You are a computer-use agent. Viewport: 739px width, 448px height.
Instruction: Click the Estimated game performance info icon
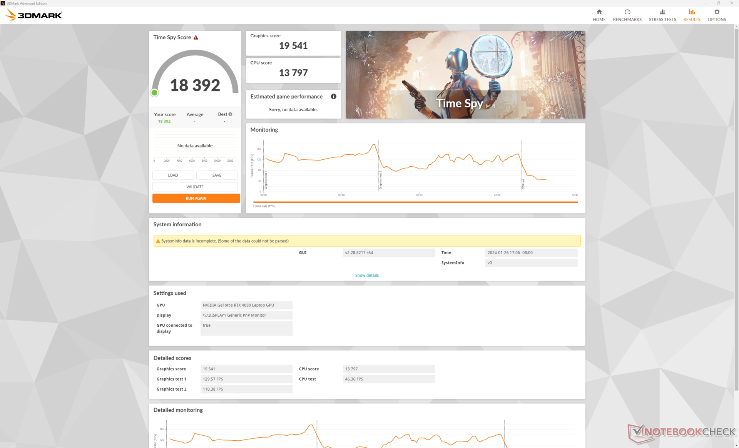click(x=333, y=97)
